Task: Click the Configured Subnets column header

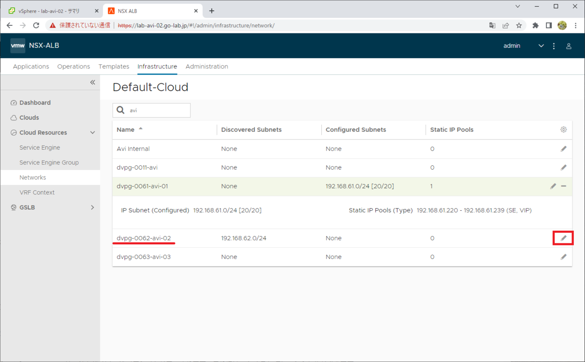Action: pos(355,130)
